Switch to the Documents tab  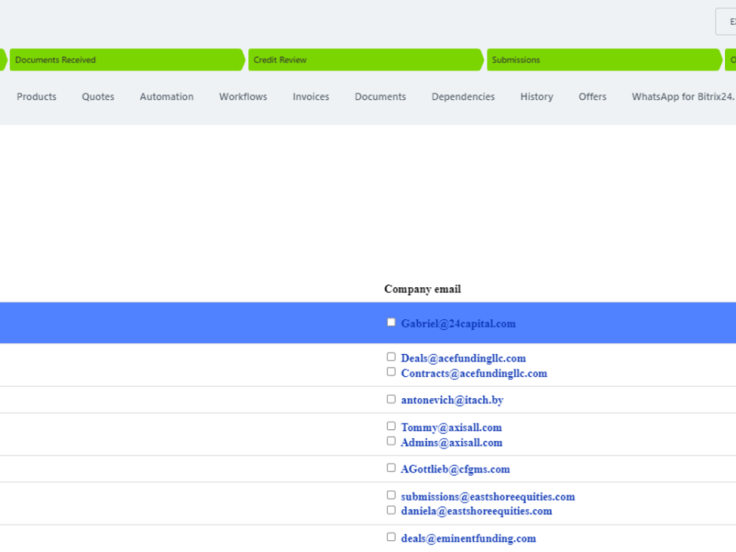click(x=380, y=96)
